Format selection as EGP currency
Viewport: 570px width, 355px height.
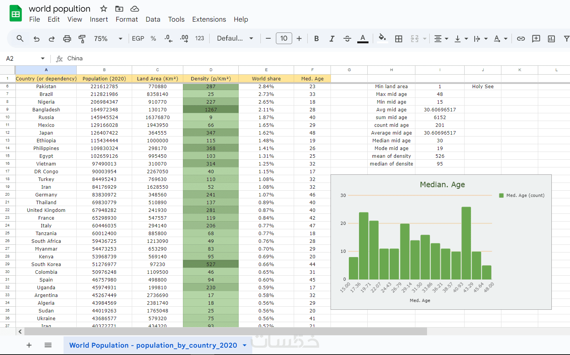click(138, 39)
